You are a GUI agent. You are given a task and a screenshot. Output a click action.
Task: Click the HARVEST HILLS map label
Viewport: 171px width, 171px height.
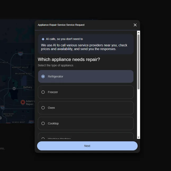(x=20, y=67)
